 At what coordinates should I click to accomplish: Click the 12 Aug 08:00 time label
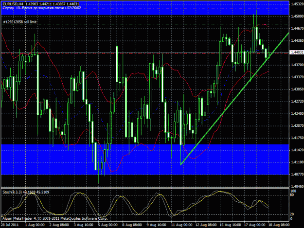point(206,225)
